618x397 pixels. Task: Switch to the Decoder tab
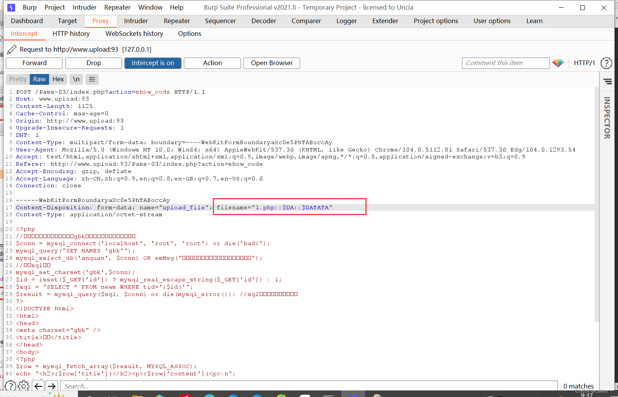[264, 21]
